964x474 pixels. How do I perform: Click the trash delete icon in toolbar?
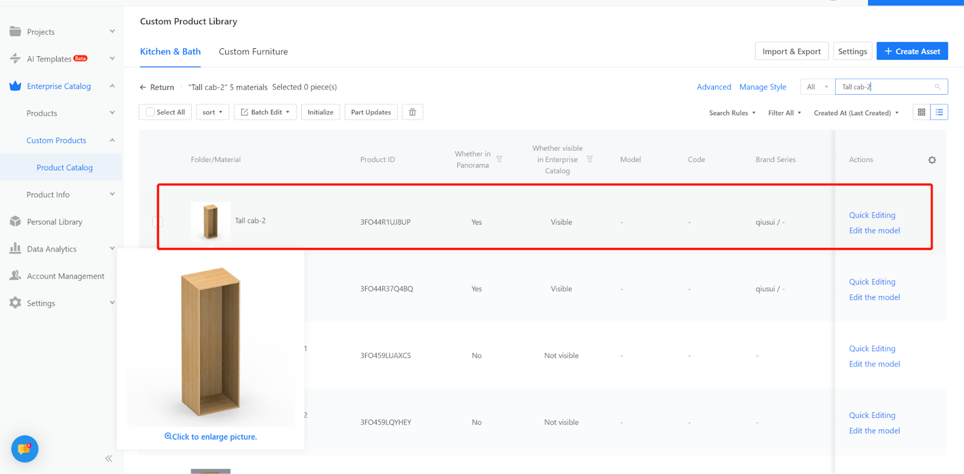tap(412, 112)
